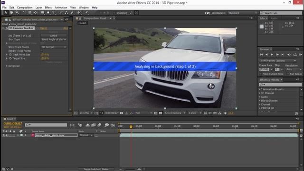The width and height of the screenshot is (304, 171).
Task: Open the timeline flowchart icon in viewer
Action: (219, 113)
